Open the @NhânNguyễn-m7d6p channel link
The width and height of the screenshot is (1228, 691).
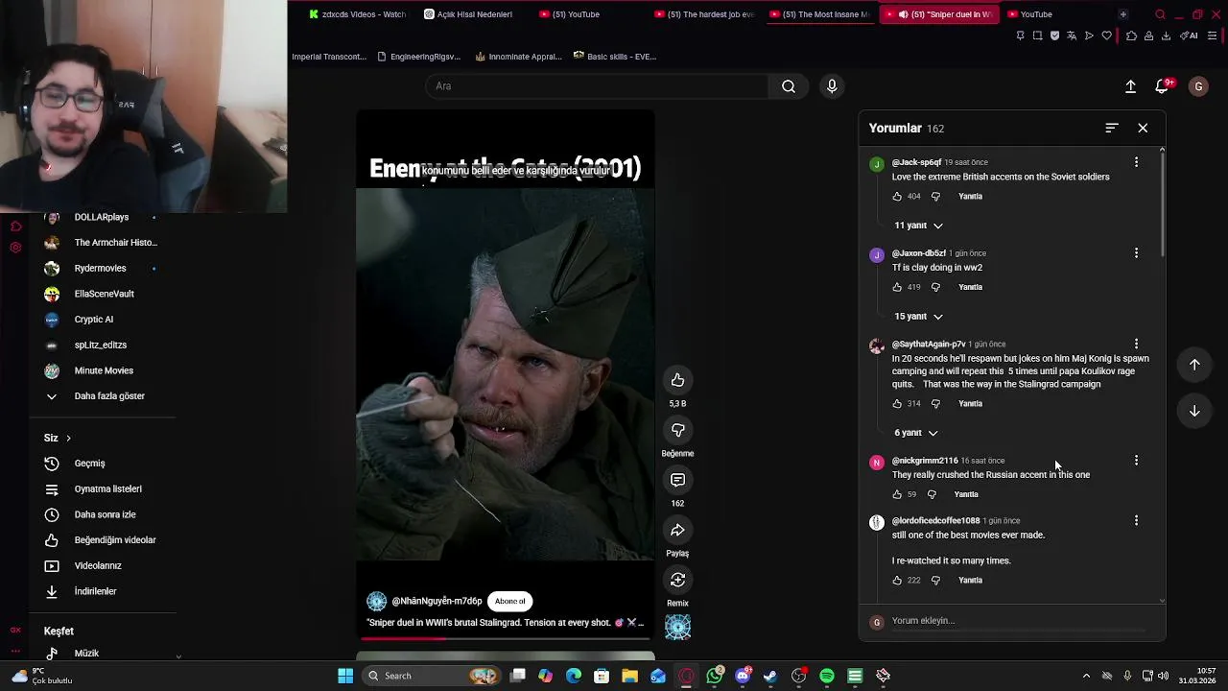(437, 601)
